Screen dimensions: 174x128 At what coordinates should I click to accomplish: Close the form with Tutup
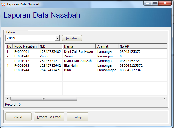click(77, 117)
